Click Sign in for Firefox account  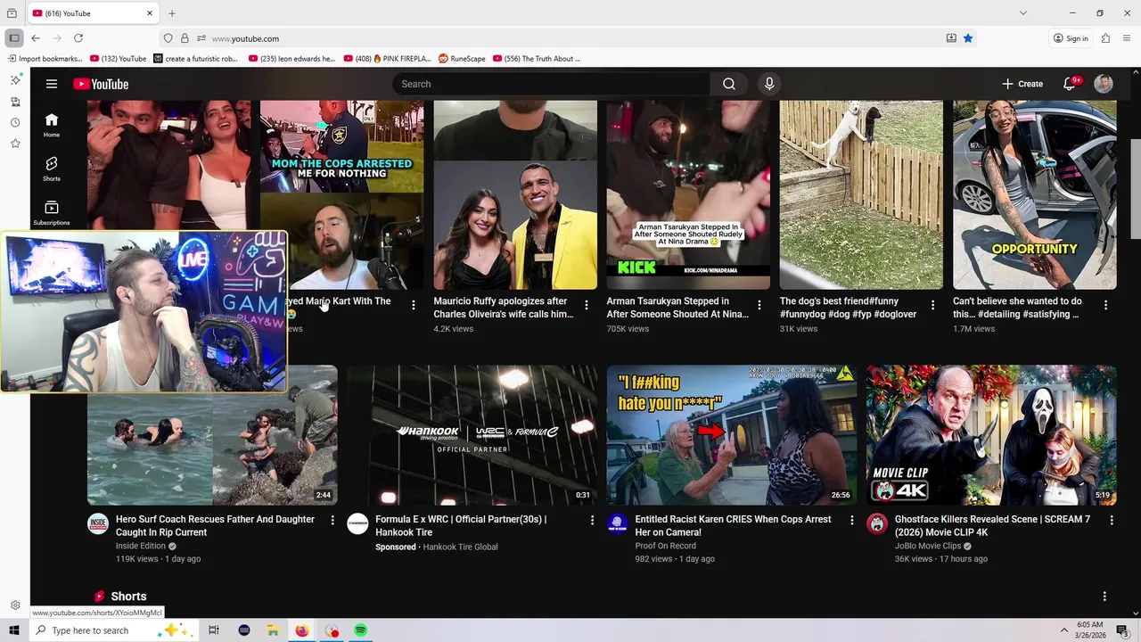coord(1071,38)
